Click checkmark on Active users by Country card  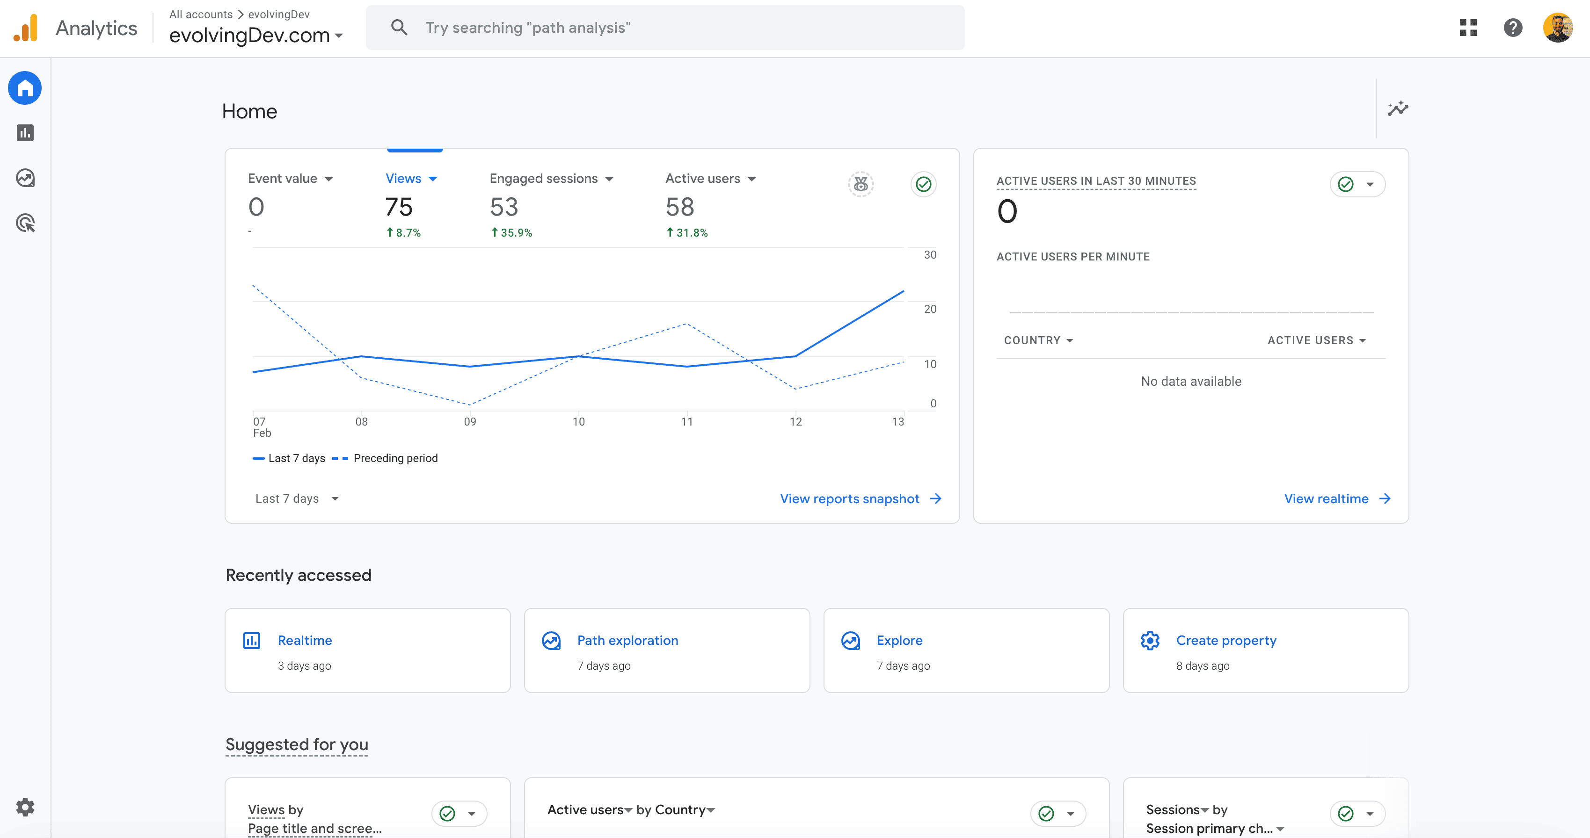[x=1046, y=814]
